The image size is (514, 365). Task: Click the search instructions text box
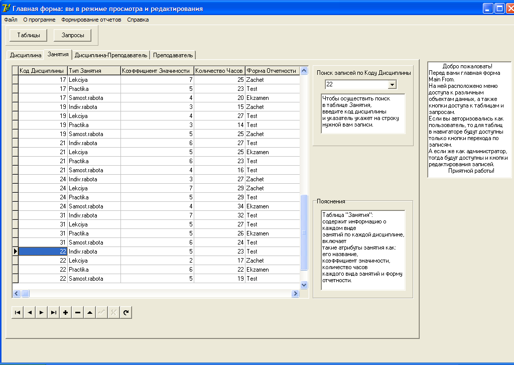tap(363, 114)
